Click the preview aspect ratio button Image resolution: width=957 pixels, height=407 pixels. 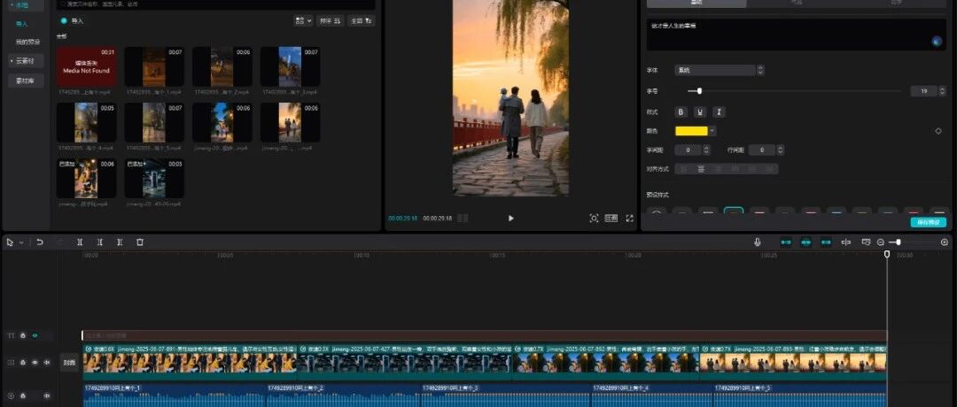pyautogui.click(x=611, y=219)
